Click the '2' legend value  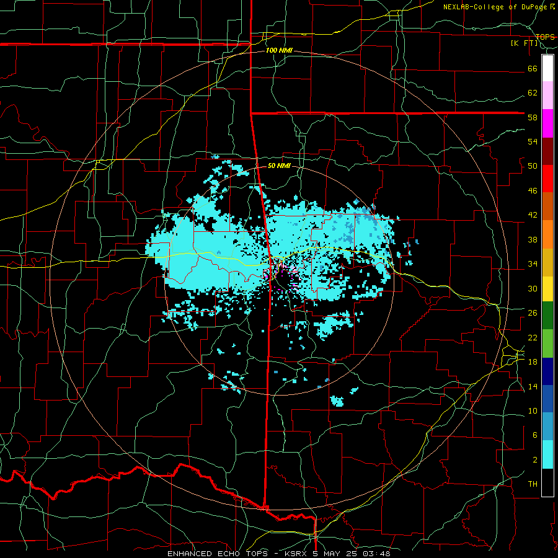(x=535, y=459)
